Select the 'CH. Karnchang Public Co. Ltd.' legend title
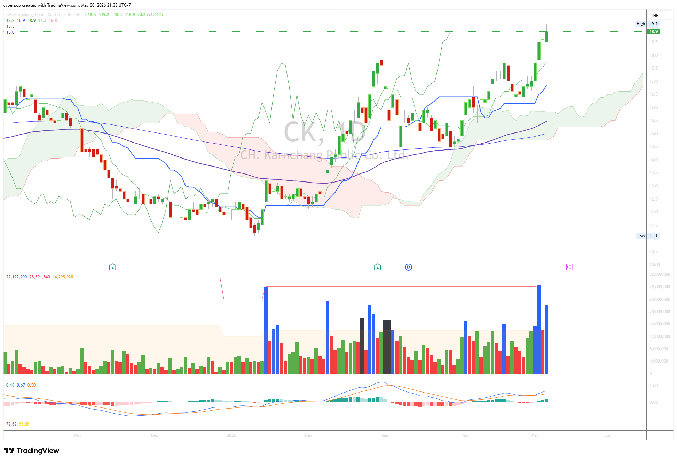The width and height of the screenshot is (677, 461). point(34,15)
